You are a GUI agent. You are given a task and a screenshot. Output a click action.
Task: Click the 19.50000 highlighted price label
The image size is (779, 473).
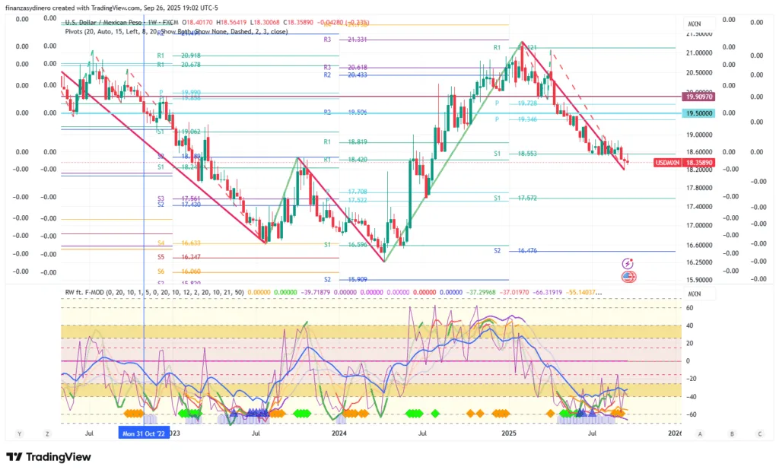698,113
